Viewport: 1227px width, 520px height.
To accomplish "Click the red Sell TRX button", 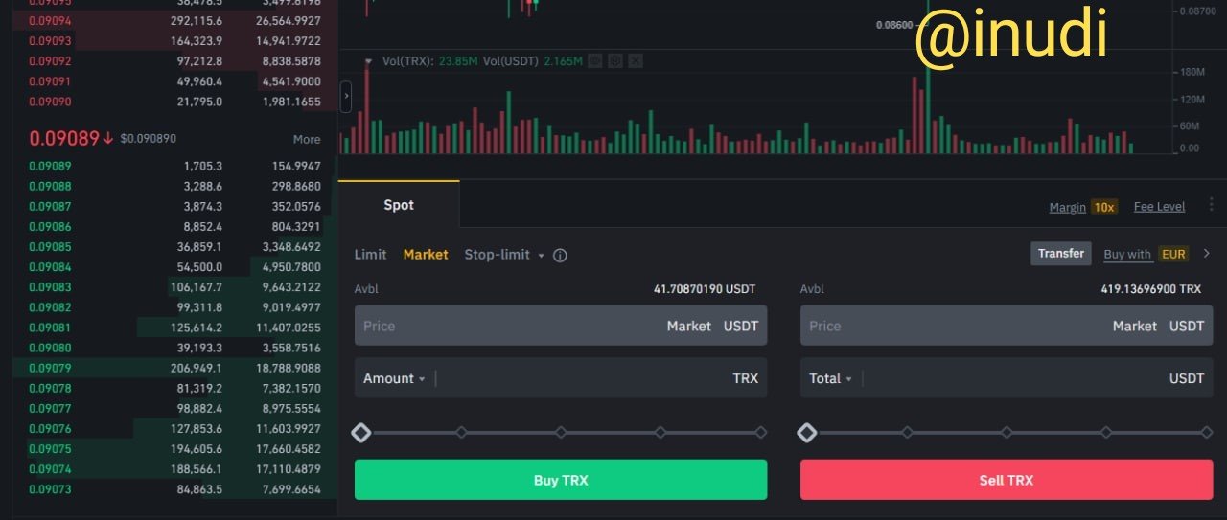I will (x=1007, y=480).
